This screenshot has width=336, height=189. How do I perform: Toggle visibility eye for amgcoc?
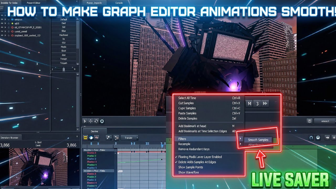[2, 19]
